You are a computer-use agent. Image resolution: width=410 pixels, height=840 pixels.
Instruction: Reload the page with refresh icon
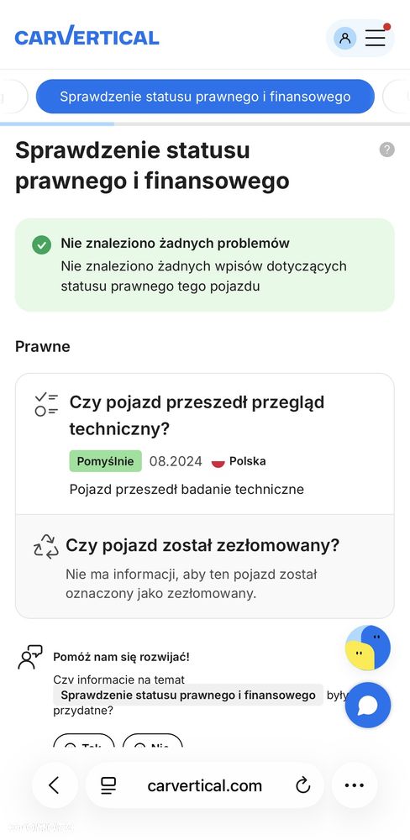[x=302, y=785]
